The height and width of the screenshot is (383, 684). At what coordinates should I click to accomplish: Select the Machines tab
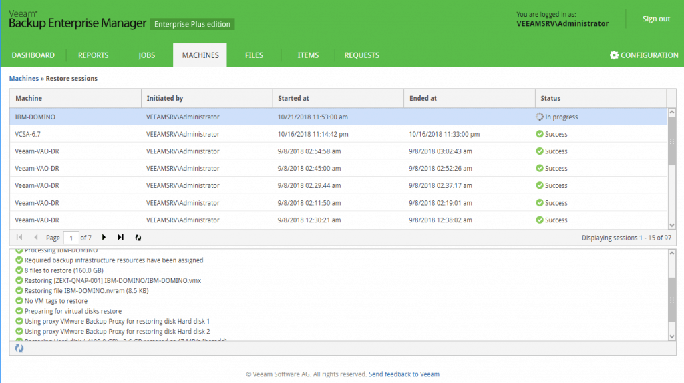click(x=200, y=55)
